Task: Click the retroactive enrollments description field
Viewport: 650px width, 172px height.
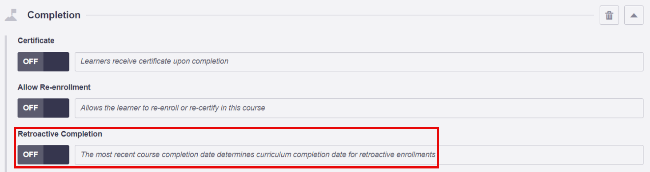Action: pos(359,155)
